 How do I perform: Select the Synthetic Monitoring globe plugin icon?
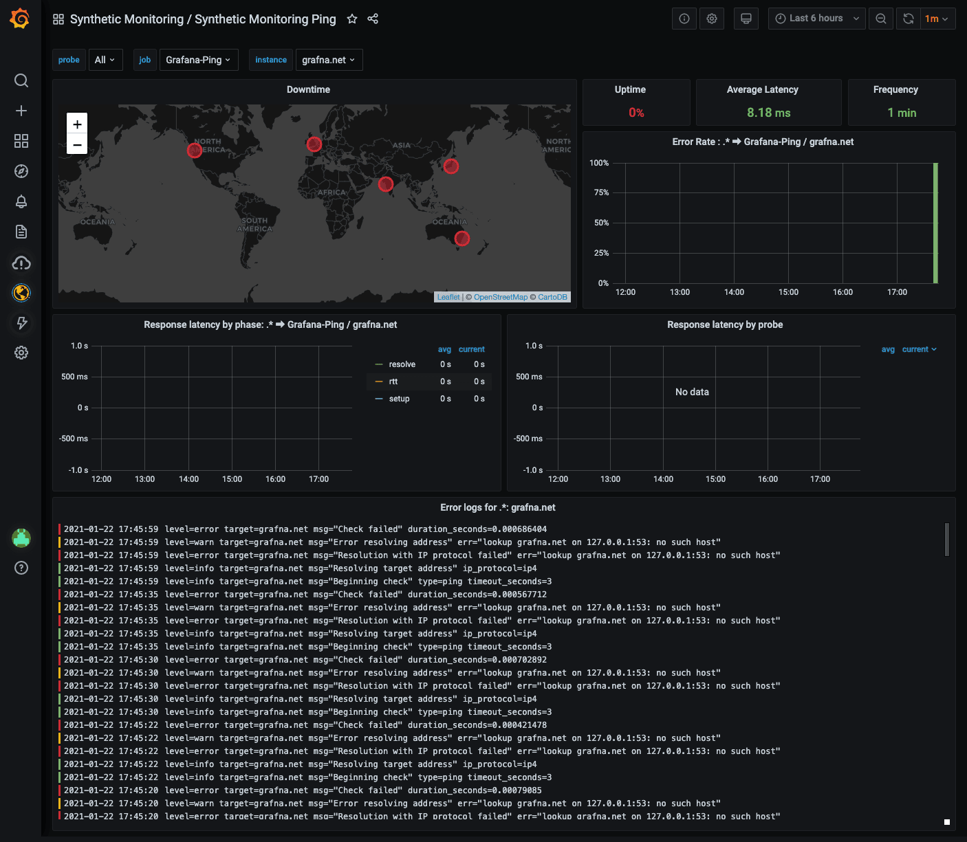coord(21,292)
